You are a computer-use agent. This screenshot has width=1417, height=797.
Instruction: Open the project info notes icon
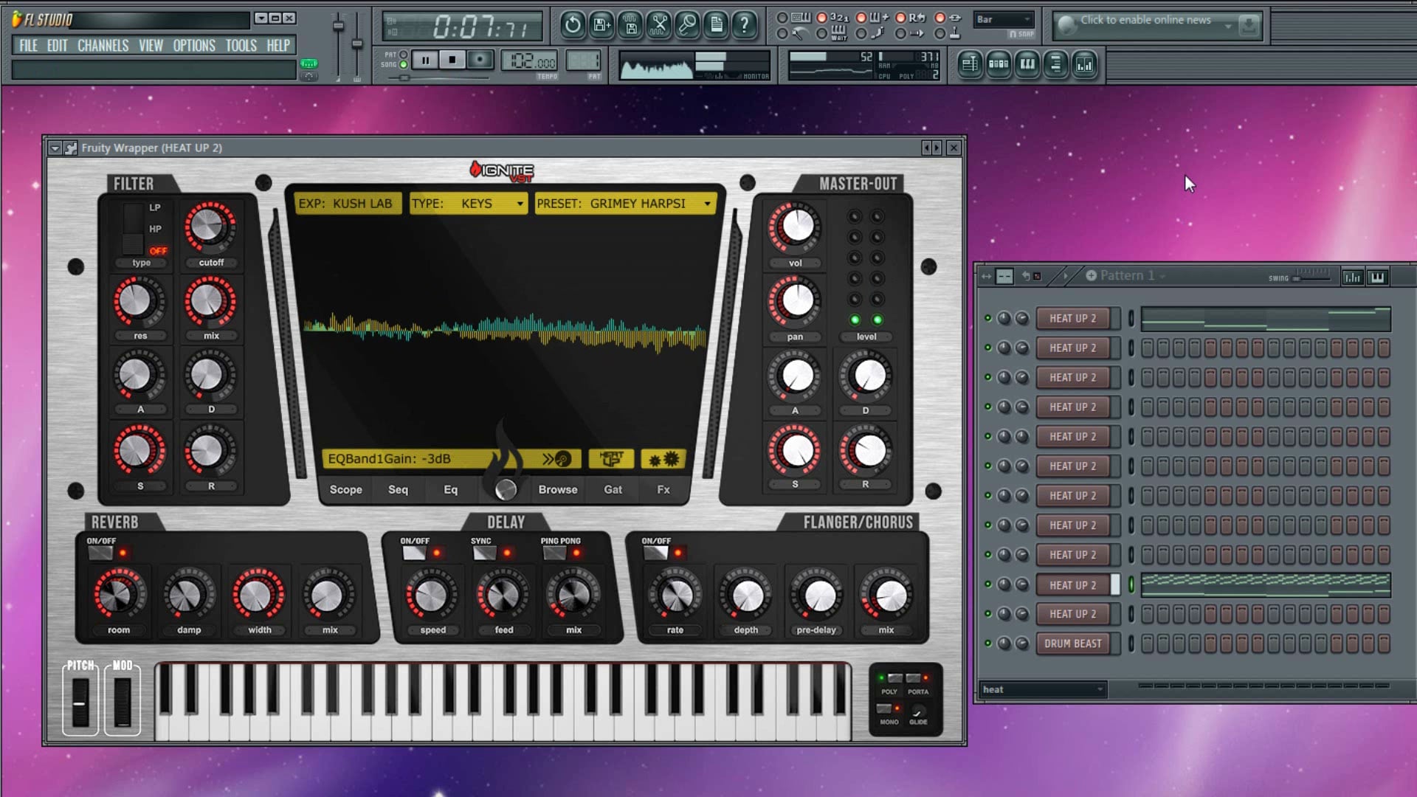[x=714, y=25]
